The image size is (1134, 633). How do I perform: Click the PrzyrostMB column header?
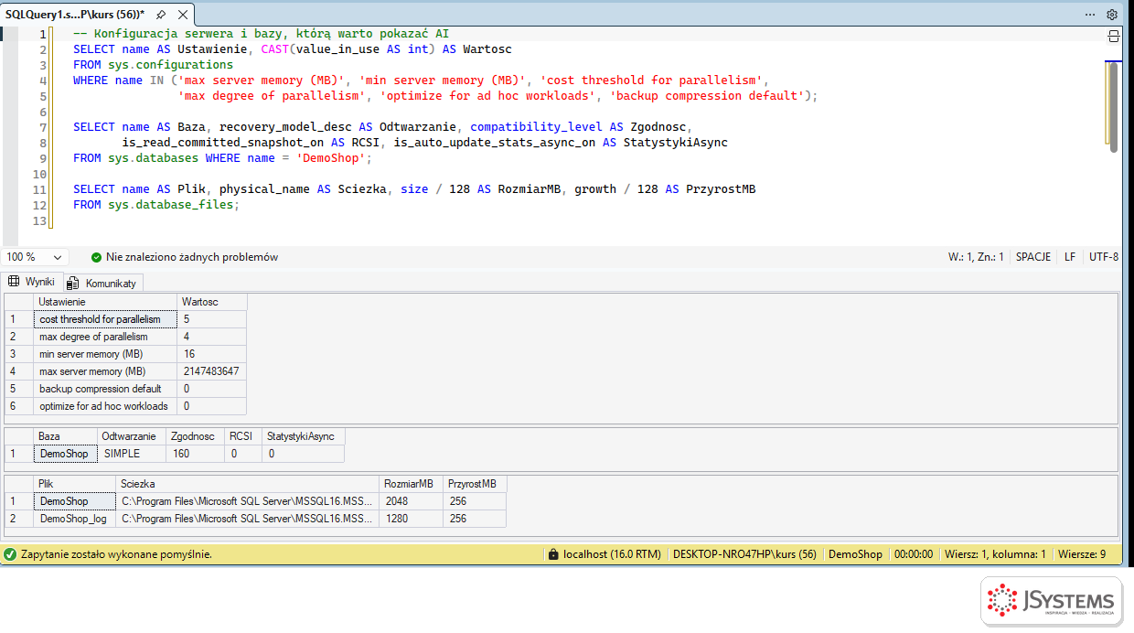(x=475, y=484)
